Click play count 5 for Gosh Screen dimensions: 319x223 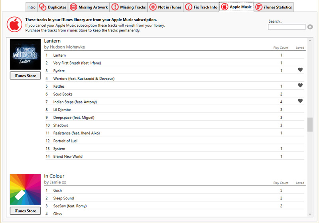281,190
